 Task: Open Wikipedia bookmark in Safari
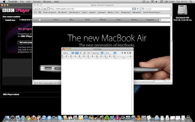click(136, 12)
